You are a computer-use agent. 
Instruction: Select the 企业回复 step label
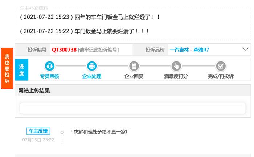pos(134,76)
